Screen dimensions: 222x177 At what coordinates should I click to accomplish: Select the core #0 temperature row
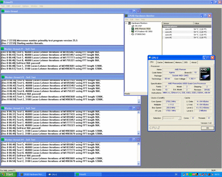pyautogui.click(x=187, y=29)
